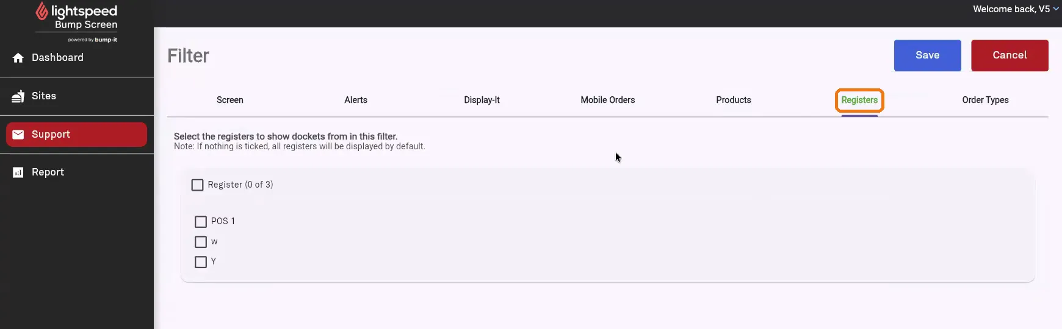Switch to the Order Types tab
1062x329 pixels.
point(985,100)
